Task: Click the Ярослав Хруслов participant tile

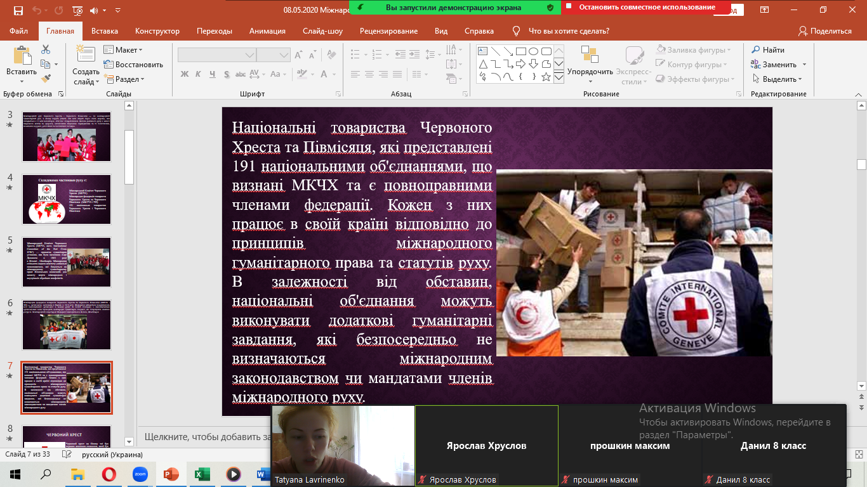Action: click(487, 446)
